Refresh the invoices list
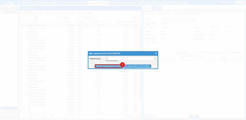 pos(57,116)
